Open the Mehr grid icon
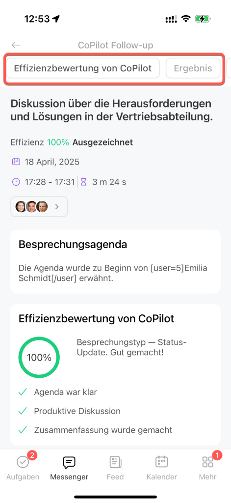 pyautogui.click(x=207, y=462)
